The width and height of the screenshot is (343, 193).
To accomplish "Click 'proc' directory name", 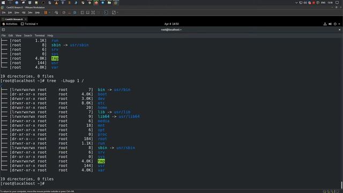I will point(102,135).
